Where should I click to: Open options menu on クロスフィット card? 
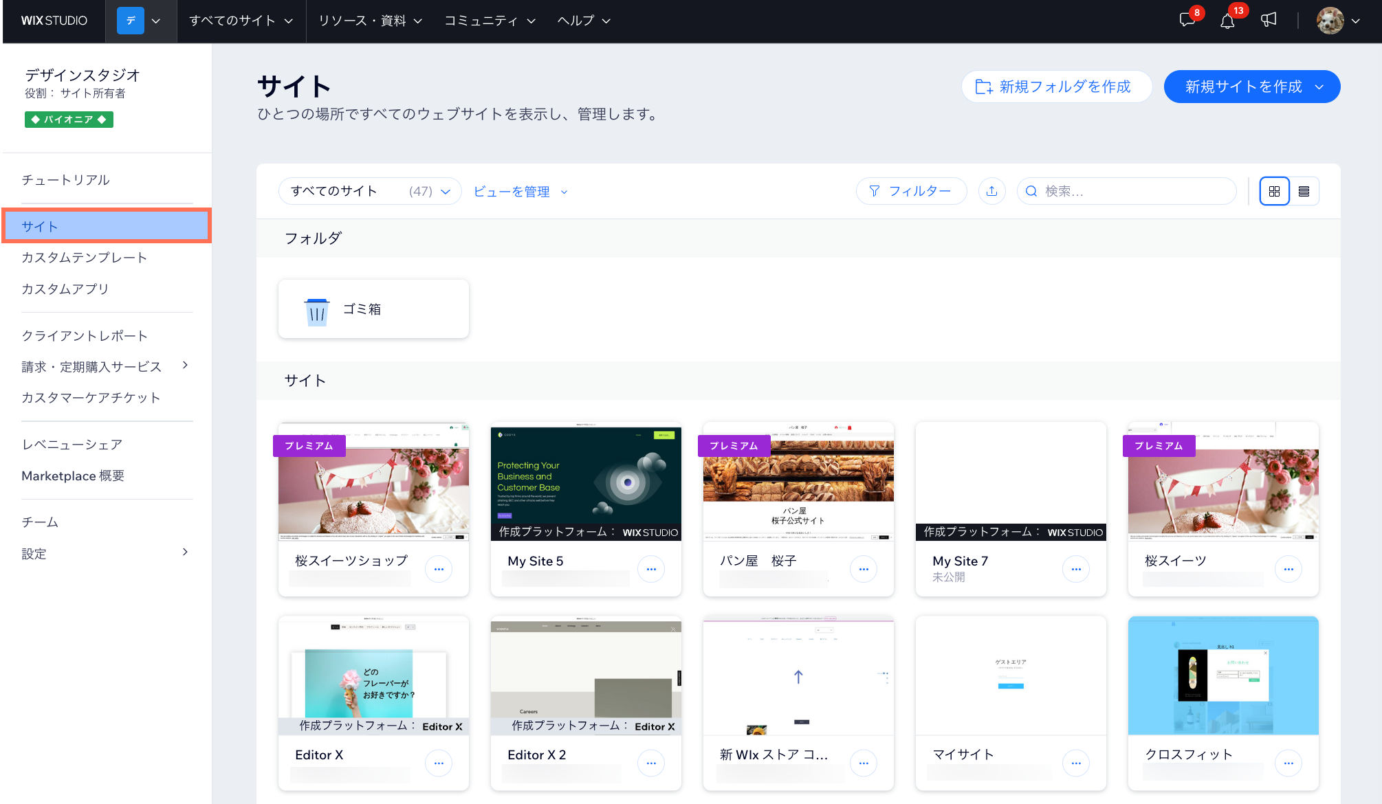[x=1288, y=763]
